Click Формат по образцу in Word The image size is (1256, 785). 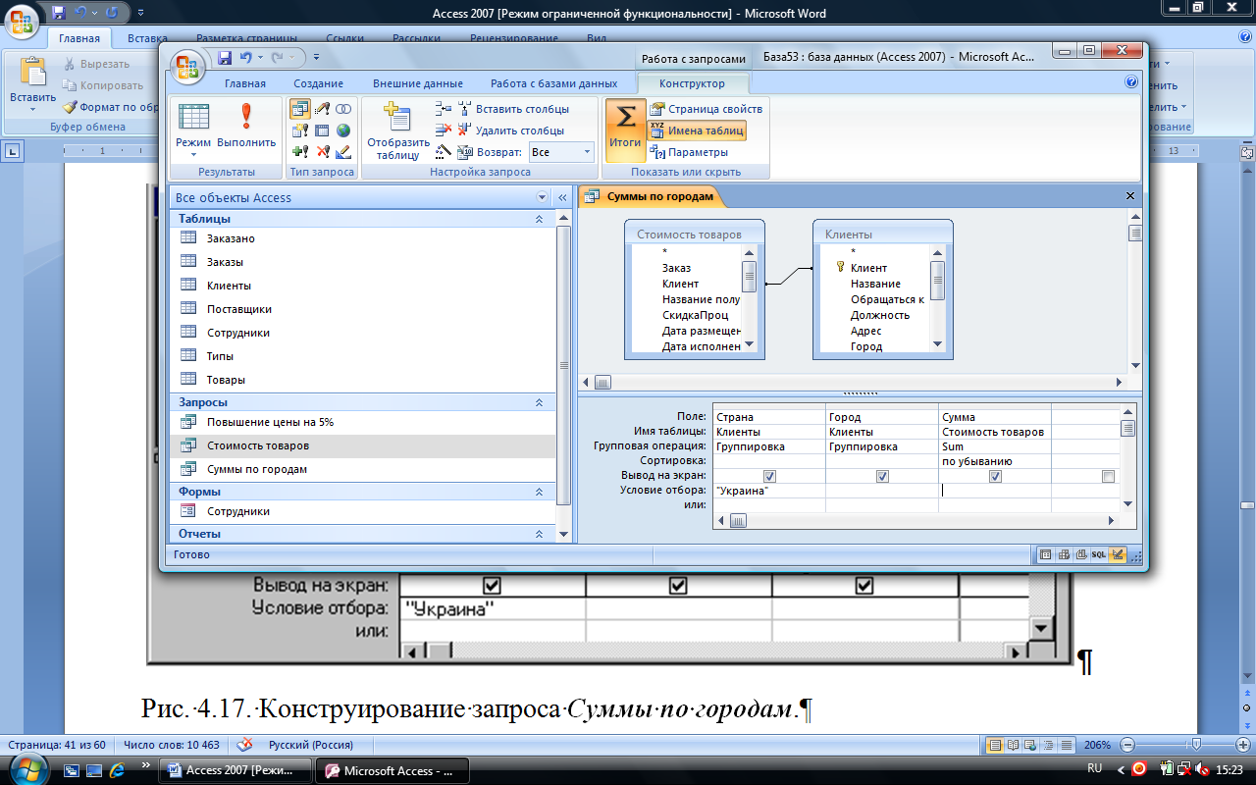[x=111, y=107]
